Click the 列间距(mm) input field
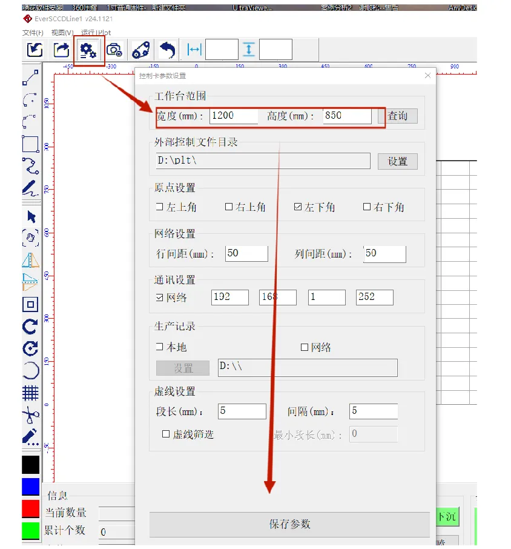 click(384, 254)
